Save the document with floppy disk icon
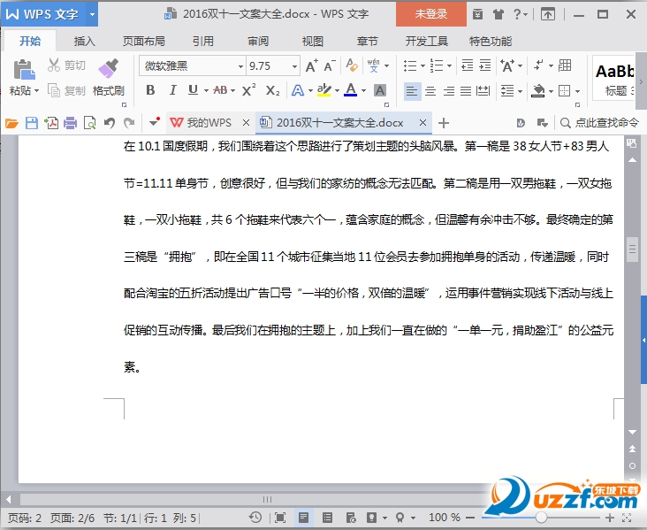 pos(31,123)
